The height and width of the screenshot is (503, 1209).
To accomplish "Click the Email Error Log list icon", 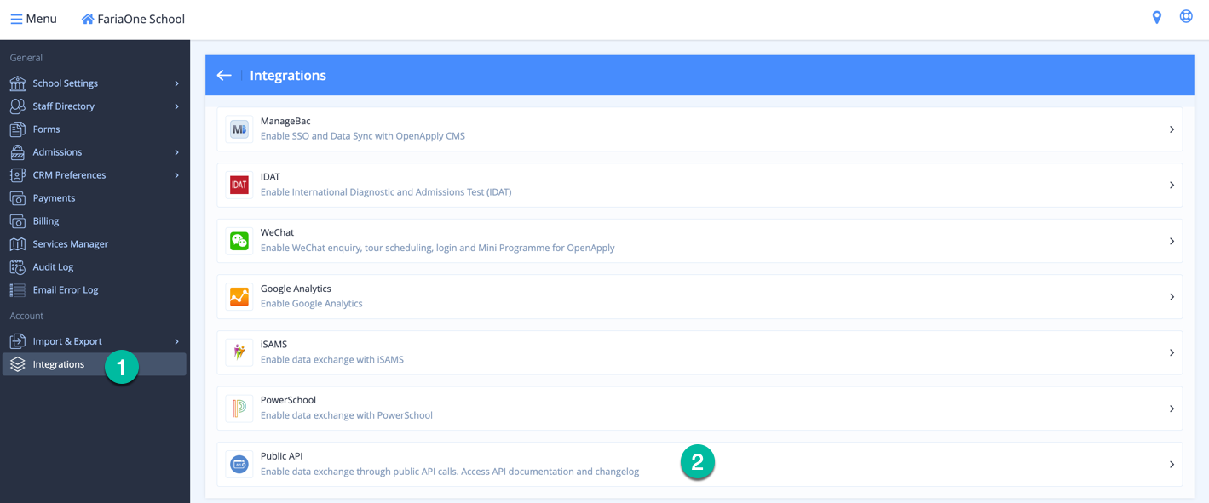I will pos(17,290).
